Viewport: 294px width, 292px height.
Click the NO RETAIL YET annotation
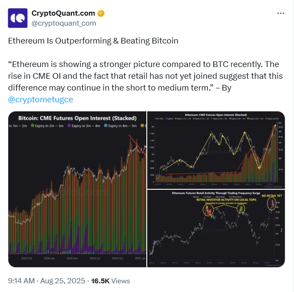point(272,196)
